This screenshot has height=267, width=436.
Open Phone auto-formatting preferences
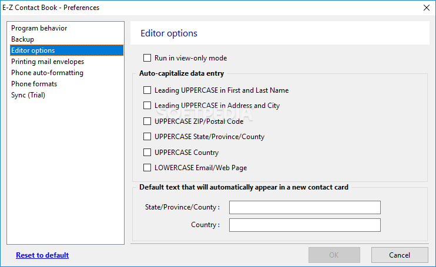pos(66,73)
